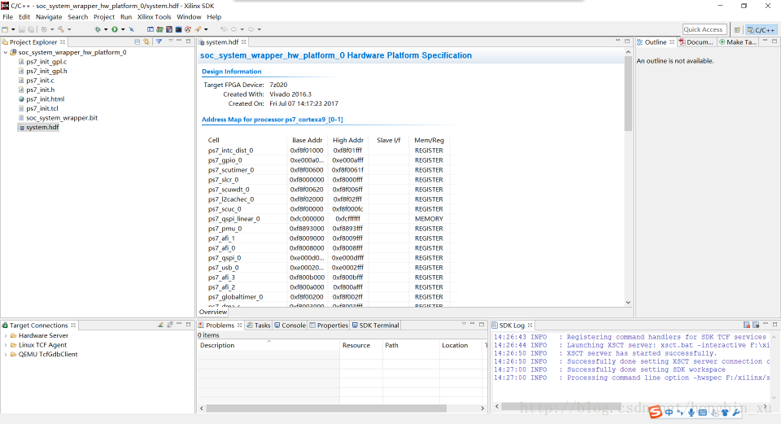This screenshot has height=424, width=781.
Task: Click the Save toolbar icon
Action: point(21,29)
